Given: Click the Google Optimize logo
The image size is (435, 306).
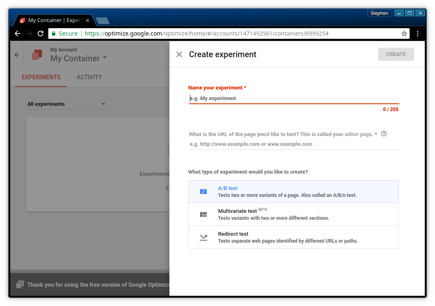Looking at the screenshot, I should [37, 55].
